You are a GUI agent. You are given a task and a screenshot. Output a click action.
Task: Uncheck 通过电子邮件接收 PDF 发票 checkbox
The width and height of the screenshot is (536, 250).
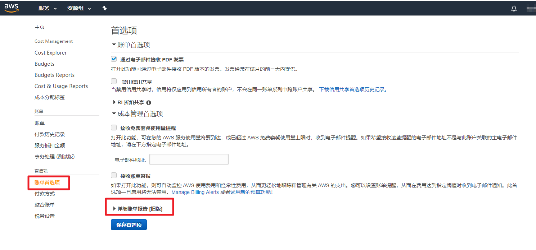(114, 59)
